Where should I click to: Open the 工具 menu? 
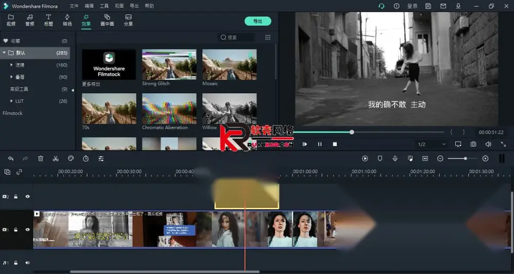pos(104,6)
